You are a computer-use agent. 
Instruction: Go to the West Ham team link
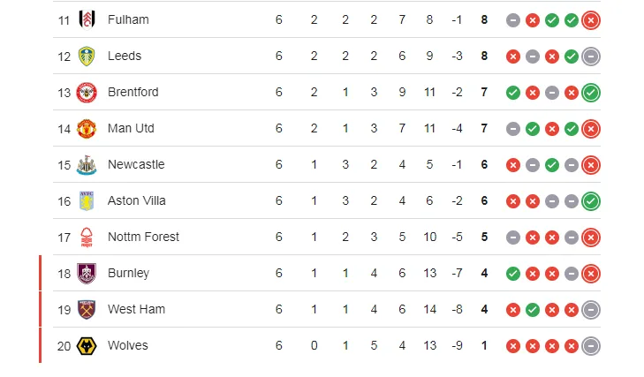pos(136,309)
